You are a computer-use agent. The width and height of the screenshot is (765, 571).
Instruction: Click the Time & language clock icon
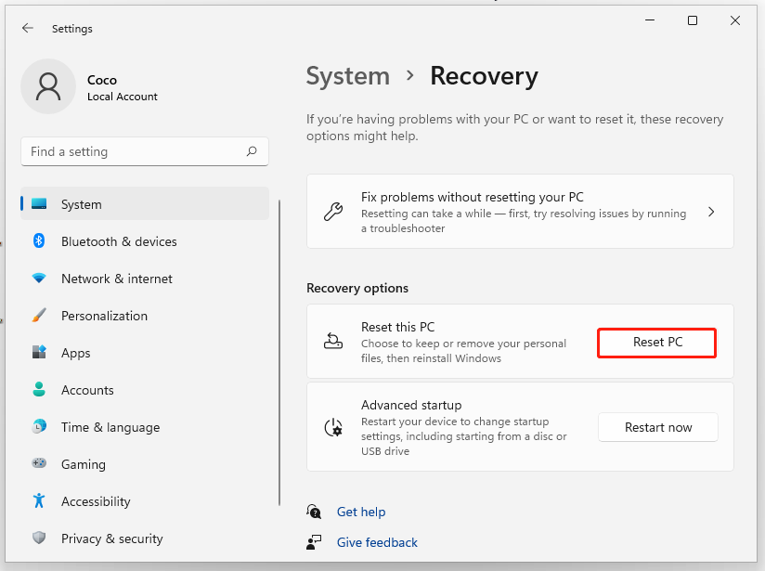(x=38, y=427)
